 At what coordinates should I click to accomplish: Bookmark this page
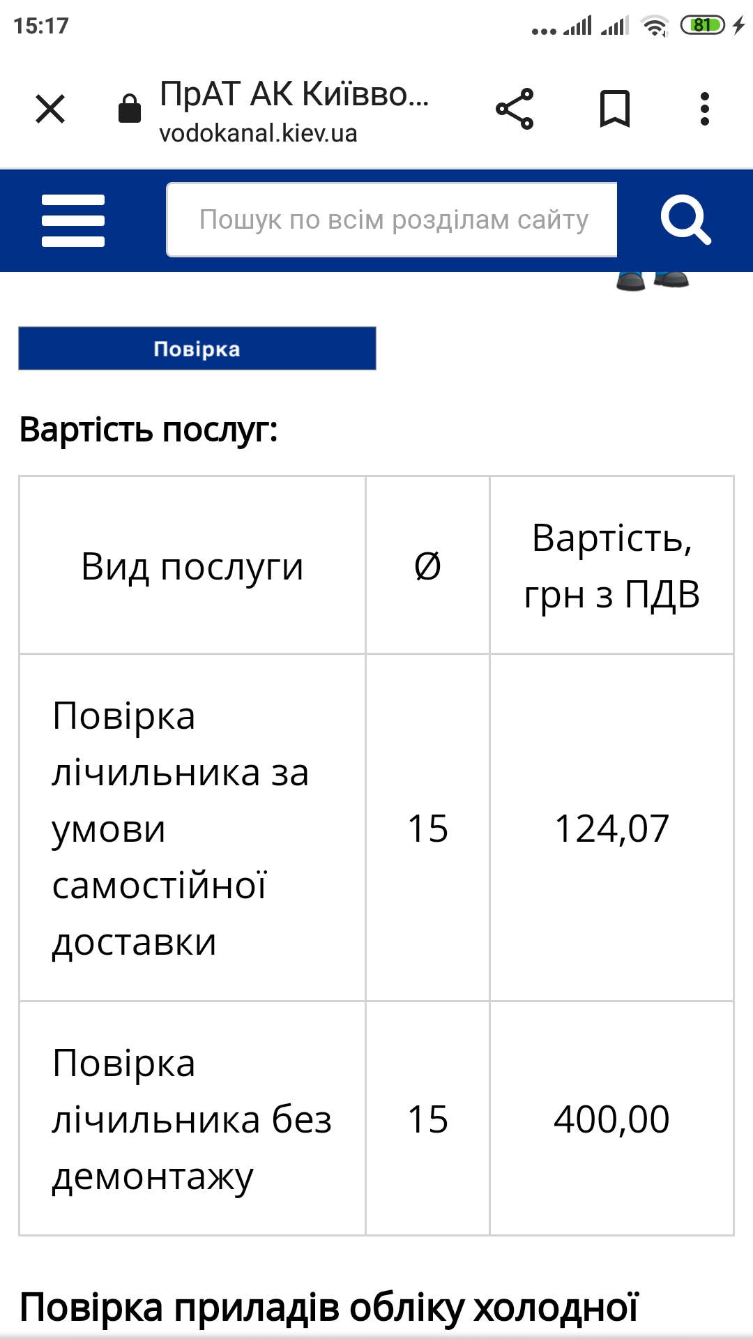(614, 109)
